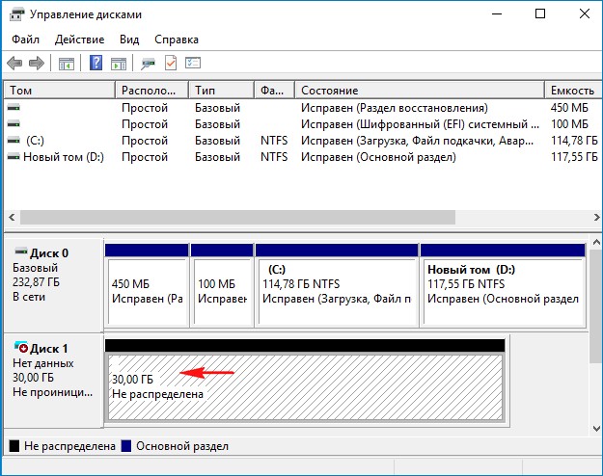Click the 'Не распределена' legend label
The height and width of the screenshot is (476, 603).
tap(69, 446)
